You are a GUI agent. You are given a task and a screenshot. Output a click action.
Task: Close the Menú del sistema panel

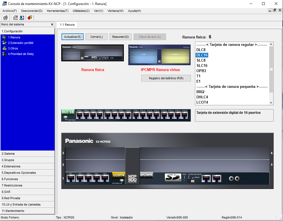52,24
